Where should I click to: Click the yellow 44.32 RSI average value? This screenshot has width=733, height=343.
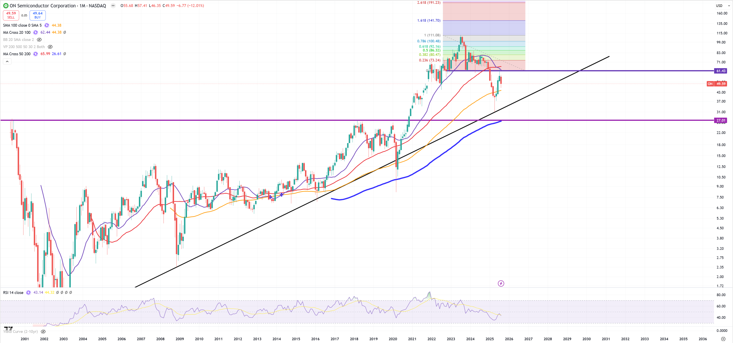click(50, 292)
